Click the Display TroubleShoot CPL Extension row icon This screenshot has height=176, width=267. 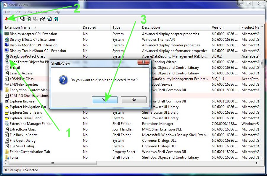[x=7, y=50]
